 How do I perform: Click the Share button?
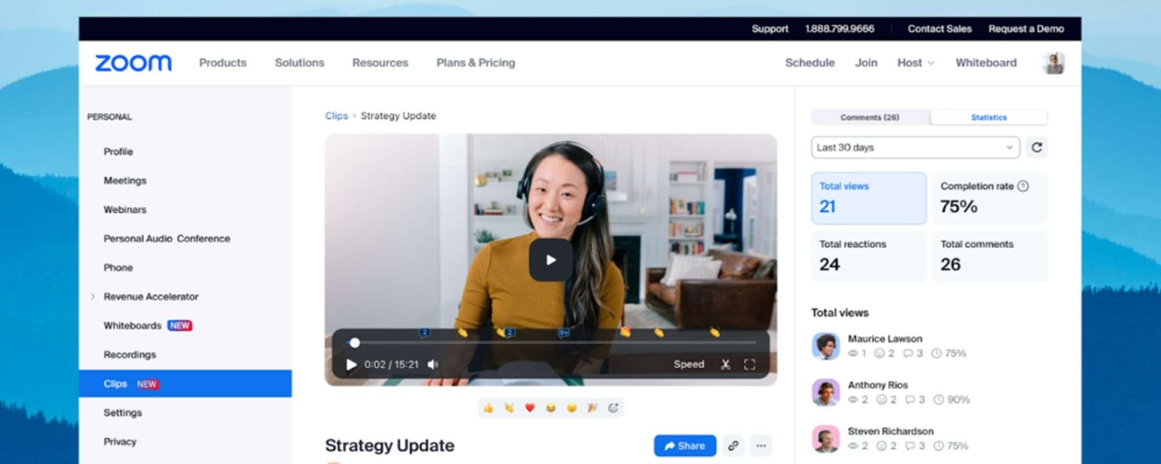point(685,446)
